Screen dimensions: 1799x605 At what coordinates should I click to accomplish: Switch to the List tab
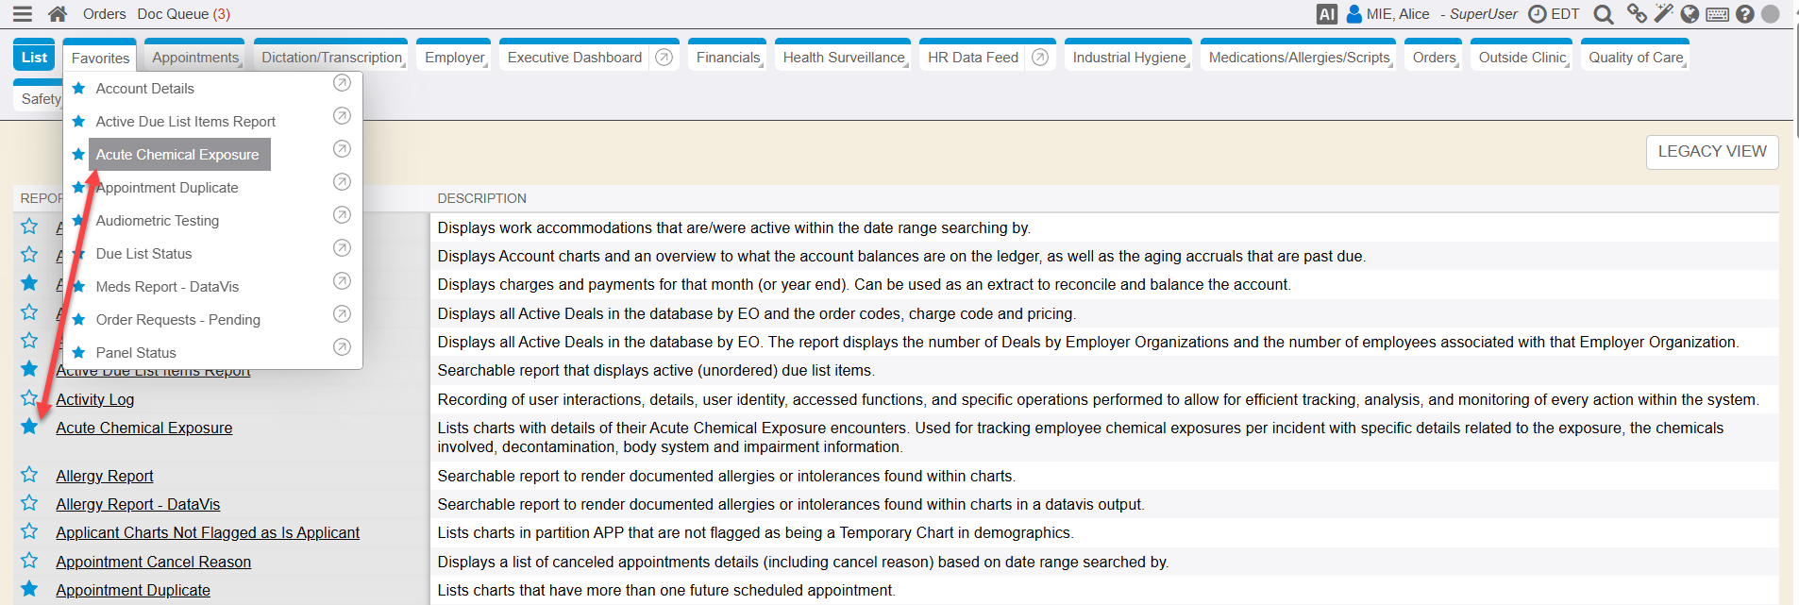tap(34, 58)
